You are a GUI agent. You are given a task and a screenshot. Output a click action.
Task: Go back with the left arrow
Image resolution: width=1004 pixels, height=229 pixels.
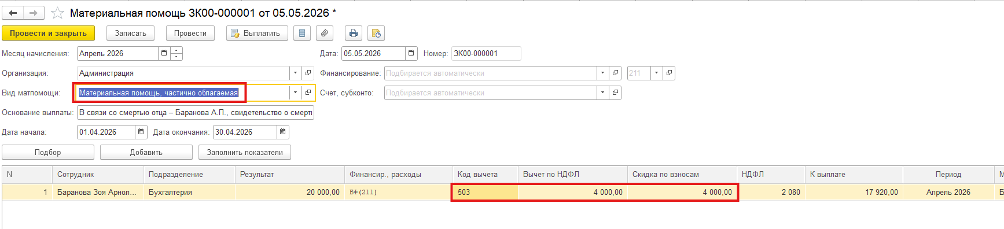coord(13,13)
